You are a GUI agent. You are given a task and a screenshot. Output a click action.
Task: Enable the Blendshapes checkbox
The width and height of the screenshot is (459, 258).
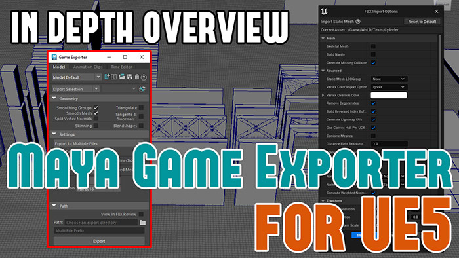141,126
